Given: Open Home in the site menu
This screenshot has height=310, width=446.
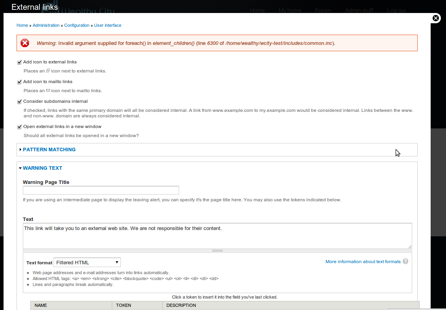Looking at the screenshot, I should click(x=257, y=10).
